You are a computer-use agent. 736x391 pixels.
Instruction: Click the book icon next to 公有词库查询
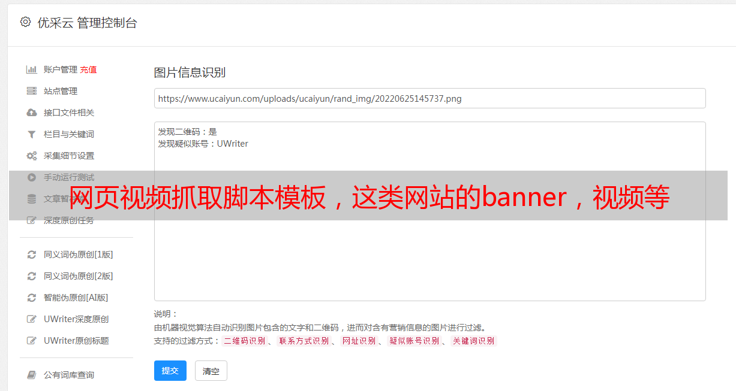(x=32, y=375)
